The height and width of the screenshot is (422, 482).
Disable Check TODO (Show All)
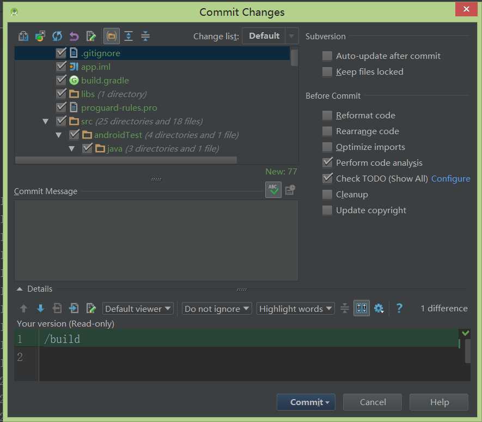point(327,178)
